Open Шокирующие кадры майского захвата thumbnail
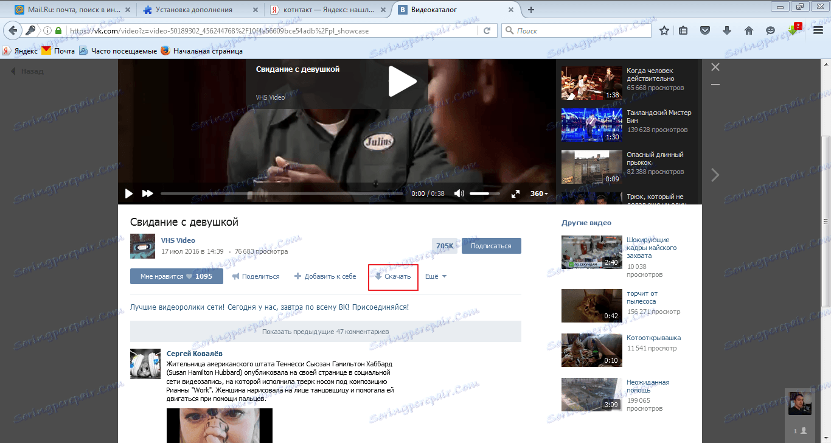Screen dimensions: 831x443 click(x=591, y=252)
